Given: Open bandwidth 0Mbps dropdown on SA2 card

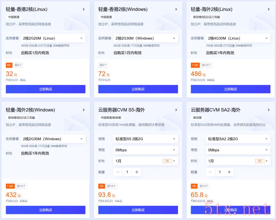Looking at the screenshot, I should [x=238, y=150].
